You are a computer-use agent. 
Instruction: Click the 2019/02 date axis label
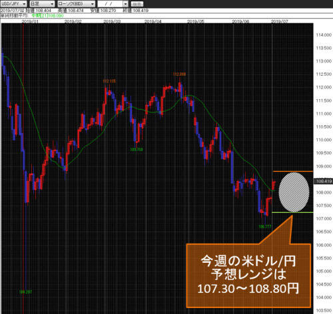pyautogui.click(x=73, y=21)
